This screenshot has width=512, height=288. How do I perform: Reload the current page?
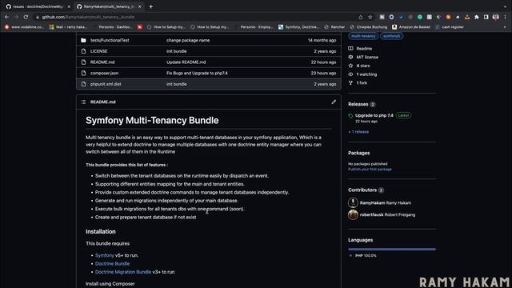[26, 17]
